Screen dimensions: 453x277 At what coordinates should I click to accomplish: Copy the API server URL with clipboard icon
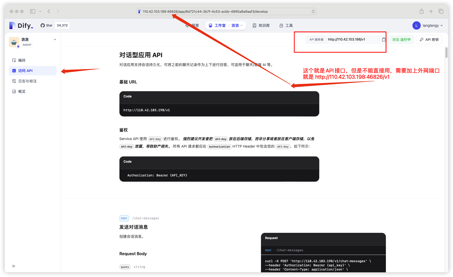[x=384, y=39]
